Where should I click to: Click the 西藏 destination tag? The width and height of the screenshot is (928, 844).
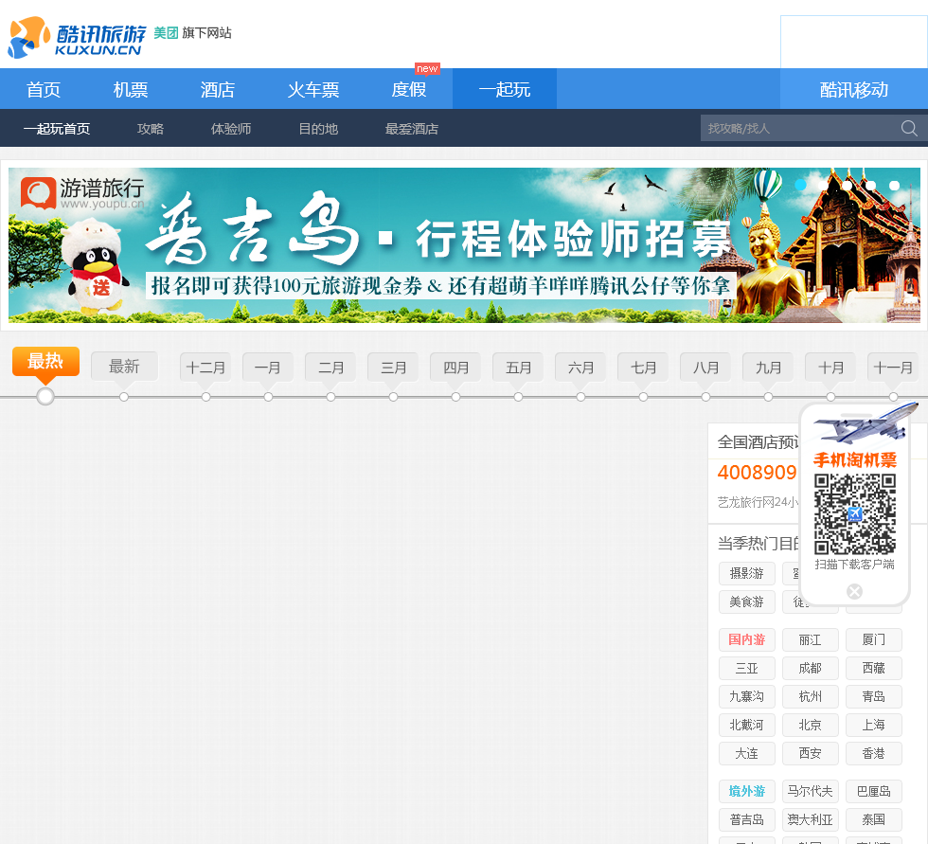click(x=873, y=668)
